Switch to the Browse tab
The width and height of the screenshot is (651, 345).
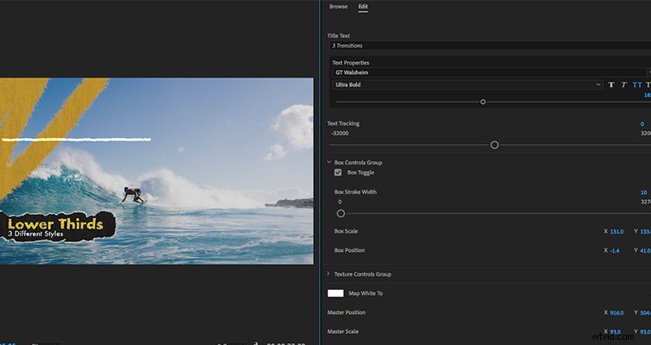338,7
